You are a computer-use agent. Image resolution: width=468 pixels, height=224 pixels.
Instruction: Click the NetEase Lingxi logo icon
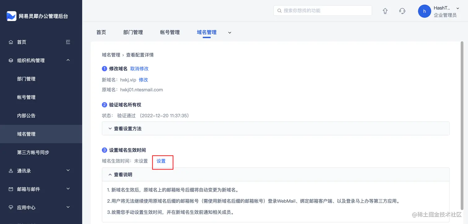coord(11,16)
